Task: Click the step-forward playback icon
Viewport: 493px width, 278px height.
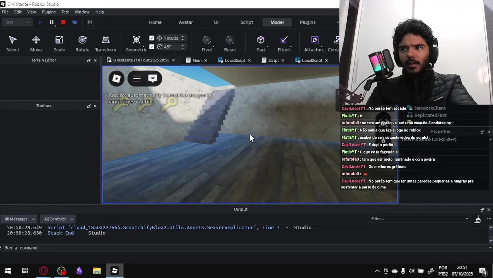Action: [x=89, y=22]
